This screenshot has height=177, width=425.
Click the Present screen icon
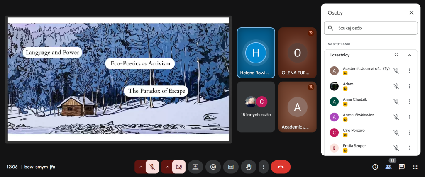tap(195, 167)
